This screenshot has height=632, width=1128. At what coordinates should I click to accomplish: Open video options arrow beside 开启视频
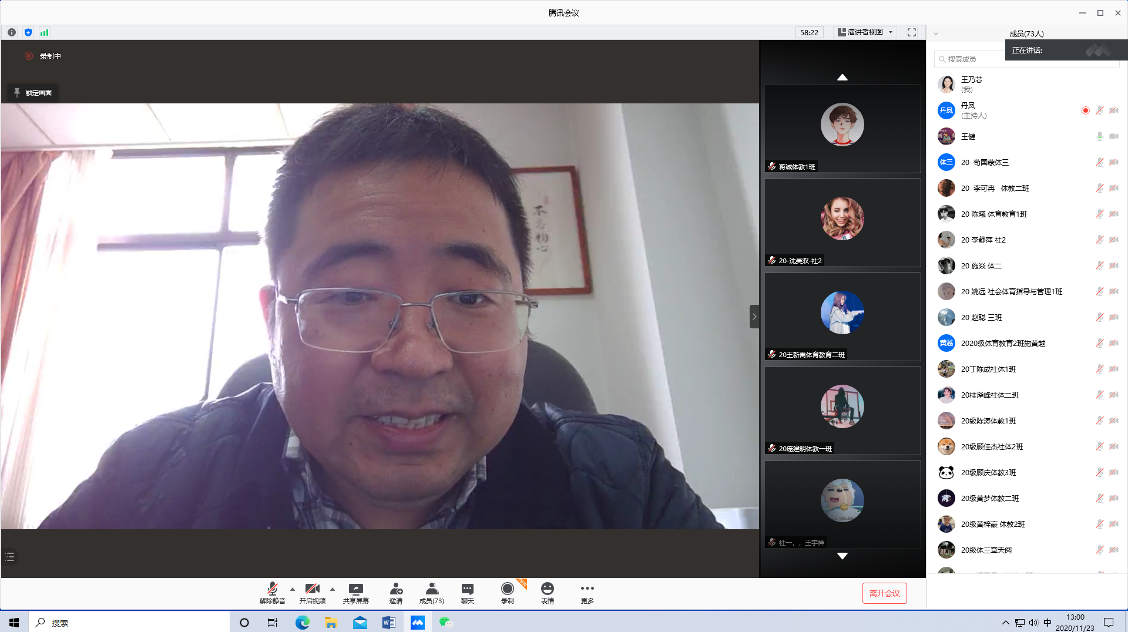tap(333, 589)
